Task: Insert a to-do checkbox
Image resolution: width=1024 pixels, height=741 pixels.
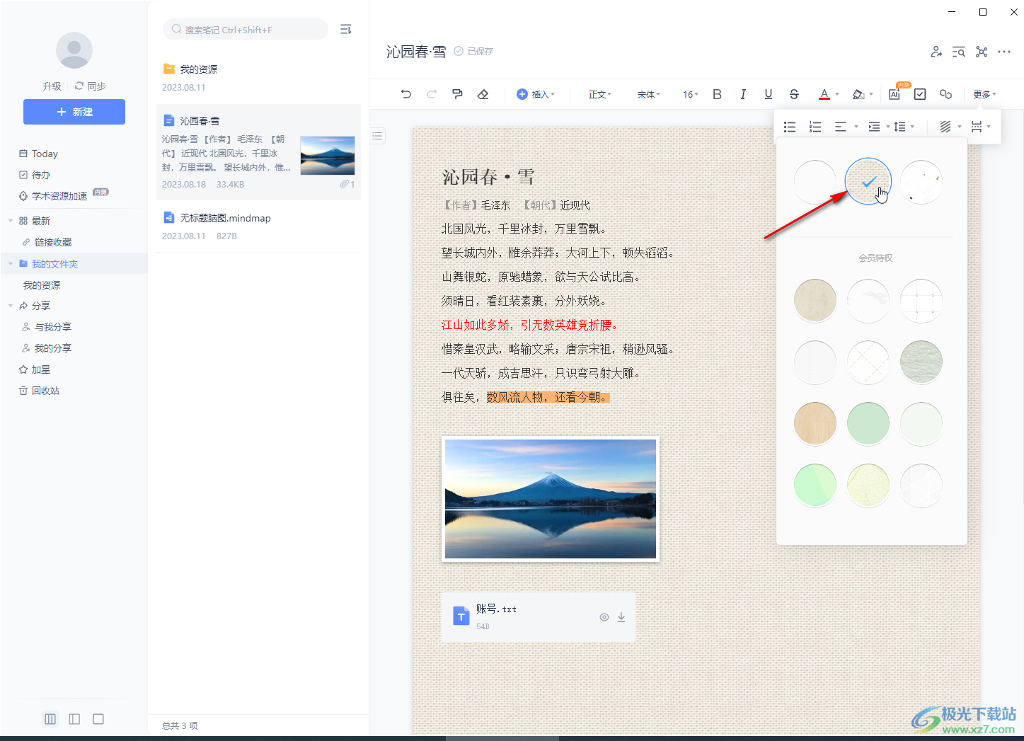Action: [x=920, y=94]
